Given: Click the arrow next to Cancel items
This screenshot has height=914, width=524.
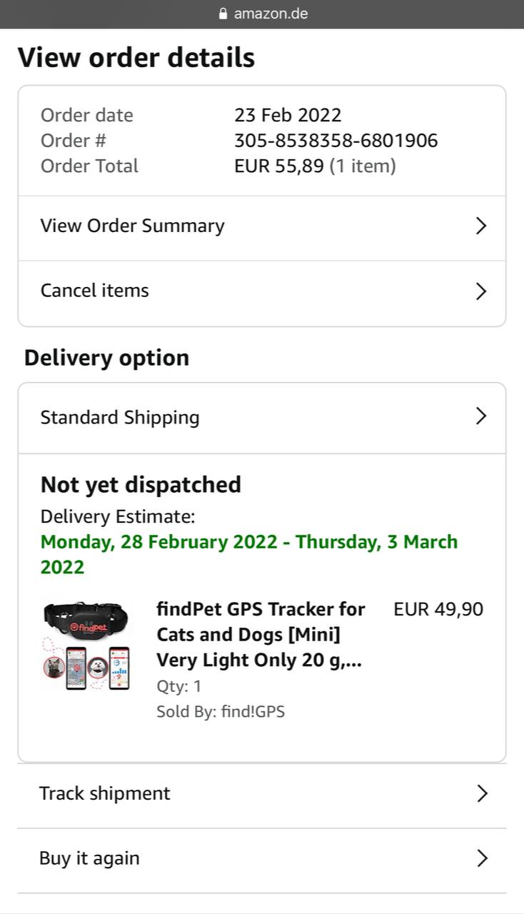Looking at the screenshot, I should click(481, 291).
